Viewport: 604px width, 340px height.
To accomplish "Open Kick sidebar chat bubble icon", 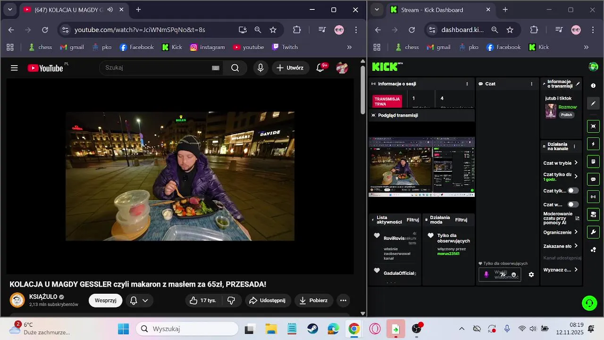I will pyautogui.click(x=593, y=179).
